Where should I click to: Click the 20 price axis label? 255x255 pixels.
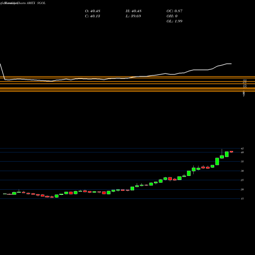coord(242,189)
